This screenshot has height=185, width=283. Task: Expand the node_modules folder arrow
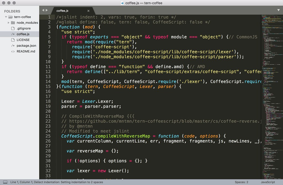9,23
